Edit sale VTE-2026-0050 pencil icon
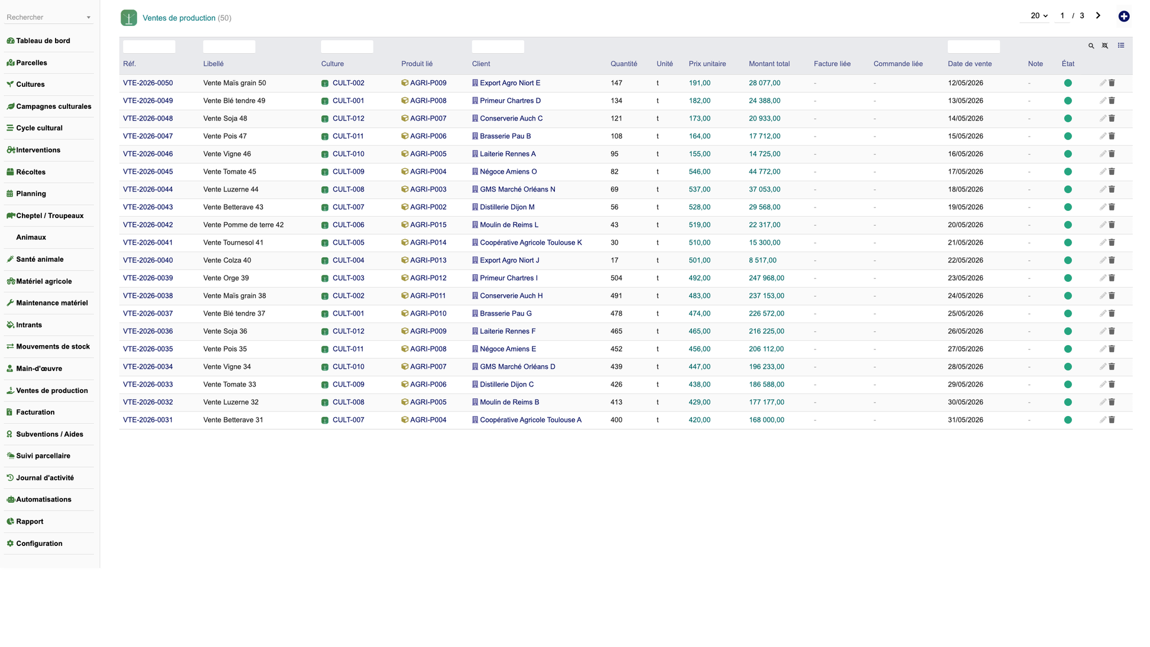The width and height of the screenshot is (1150, 647). 1102,83
